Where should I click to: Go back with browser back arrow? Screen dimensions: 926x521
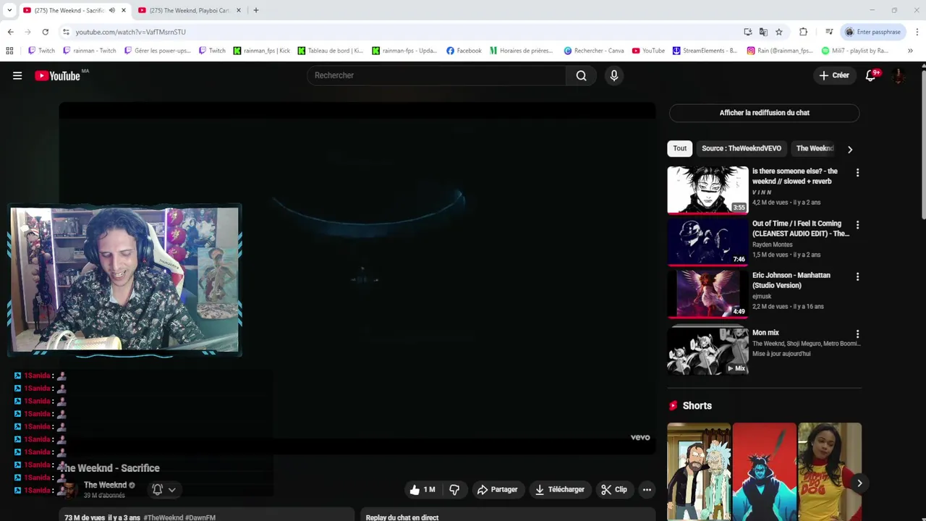(x=10, y=32)
